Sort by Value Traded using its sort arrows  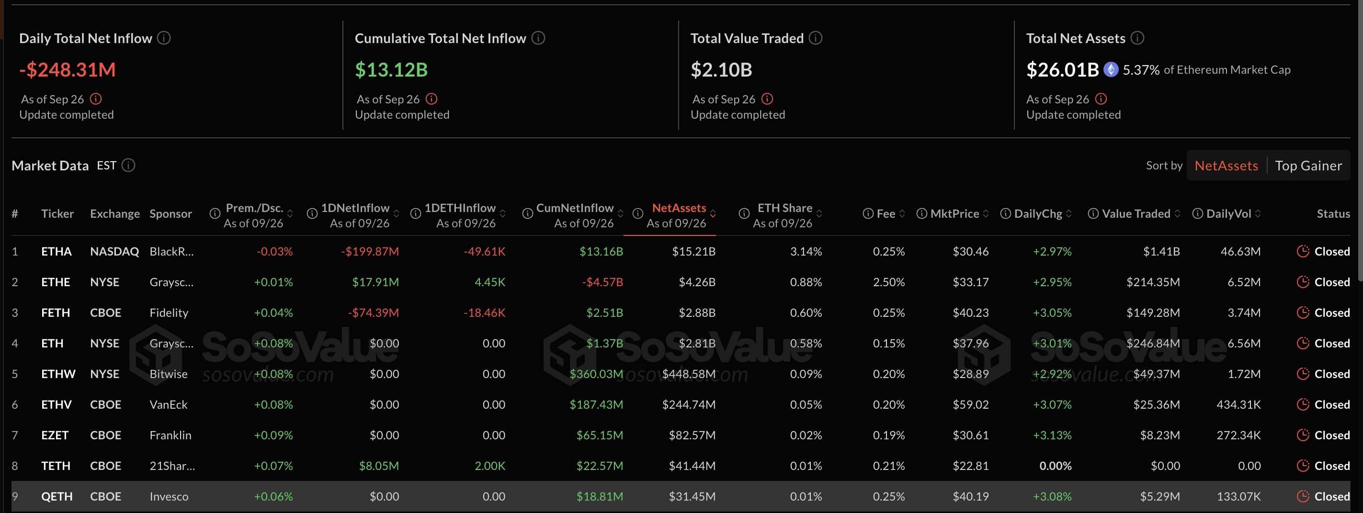(x=1177, y=213)
